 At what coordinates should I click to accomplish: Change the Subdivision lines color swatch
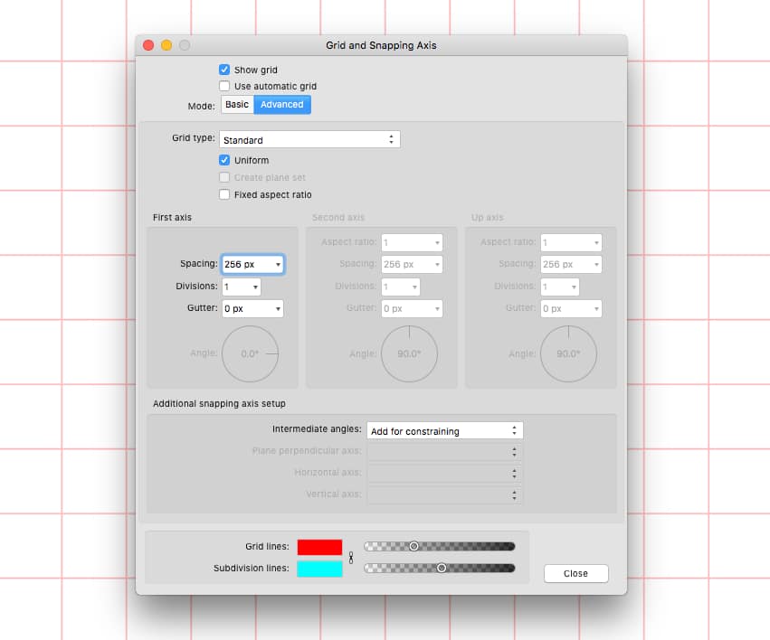318,569
